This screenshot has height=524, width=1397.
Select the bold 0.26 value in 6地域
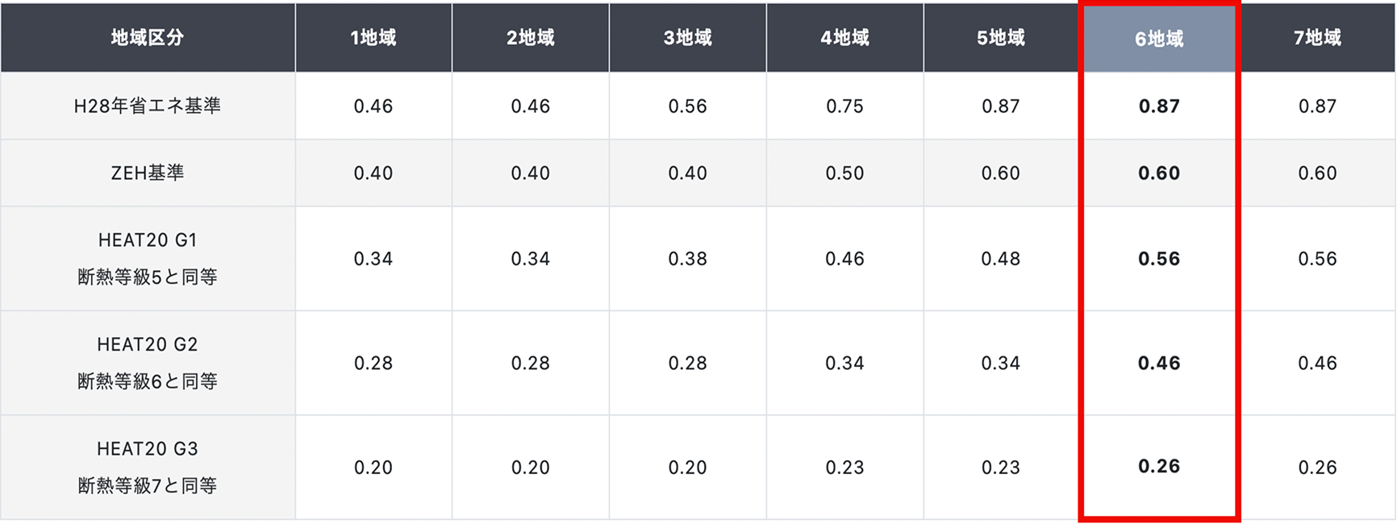(x=1158, y=467)
